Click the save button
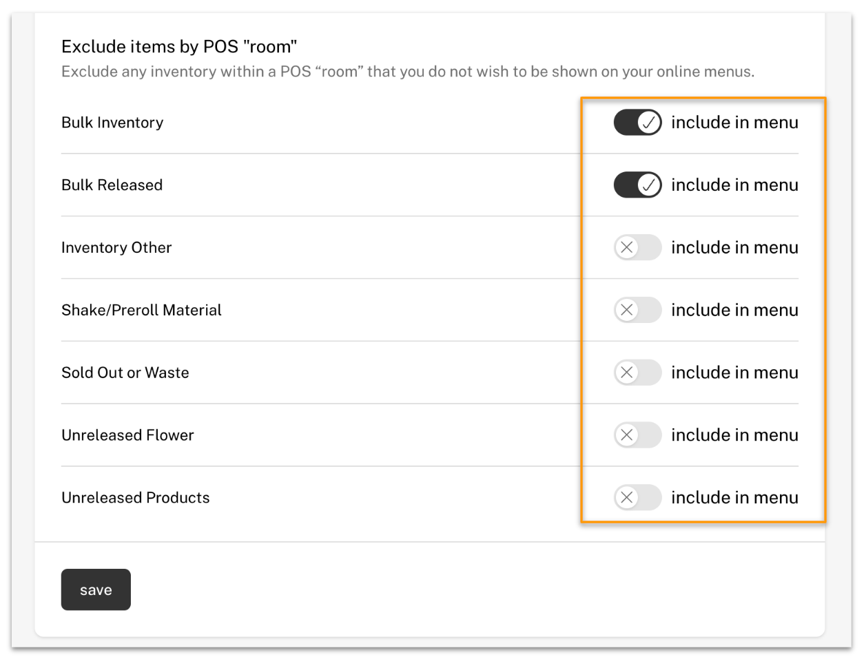 [x=96, y=590]
